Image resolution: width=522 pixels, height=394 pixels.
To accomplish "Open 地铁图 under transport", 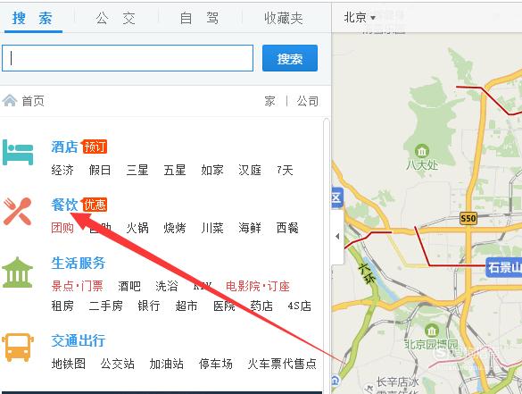I will [68, 364].
